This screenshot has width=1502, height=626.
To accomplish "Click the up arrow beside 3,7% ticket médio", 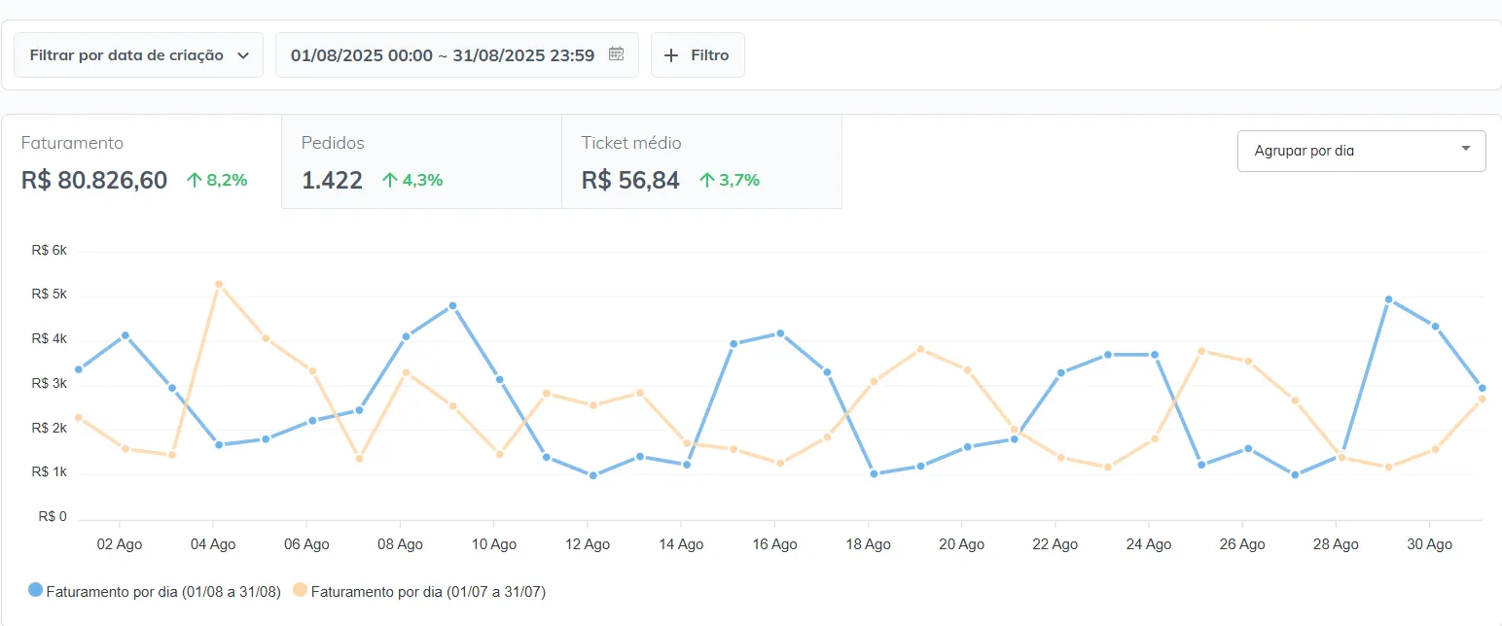I will coord(707,180).
